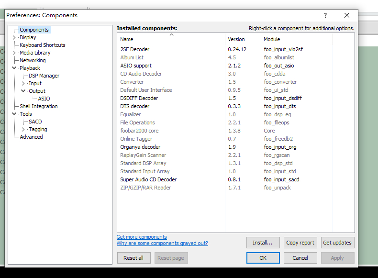
Task: Select the Organya decoder component
Action: coord(236,147)
